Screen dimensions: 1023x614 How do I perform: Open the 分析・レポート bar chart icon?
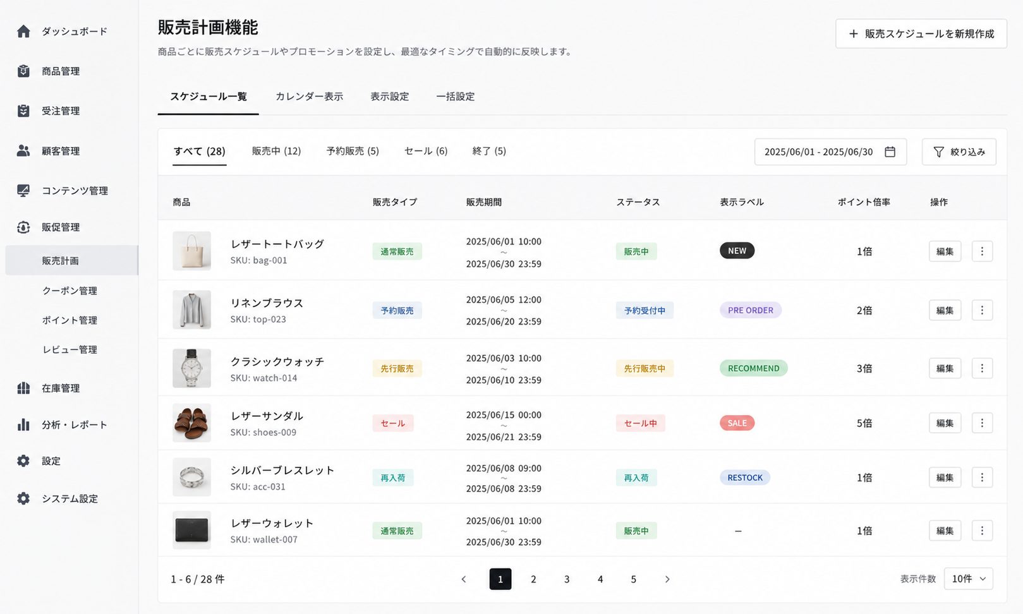pyautogui.click(x=23, y=424)
